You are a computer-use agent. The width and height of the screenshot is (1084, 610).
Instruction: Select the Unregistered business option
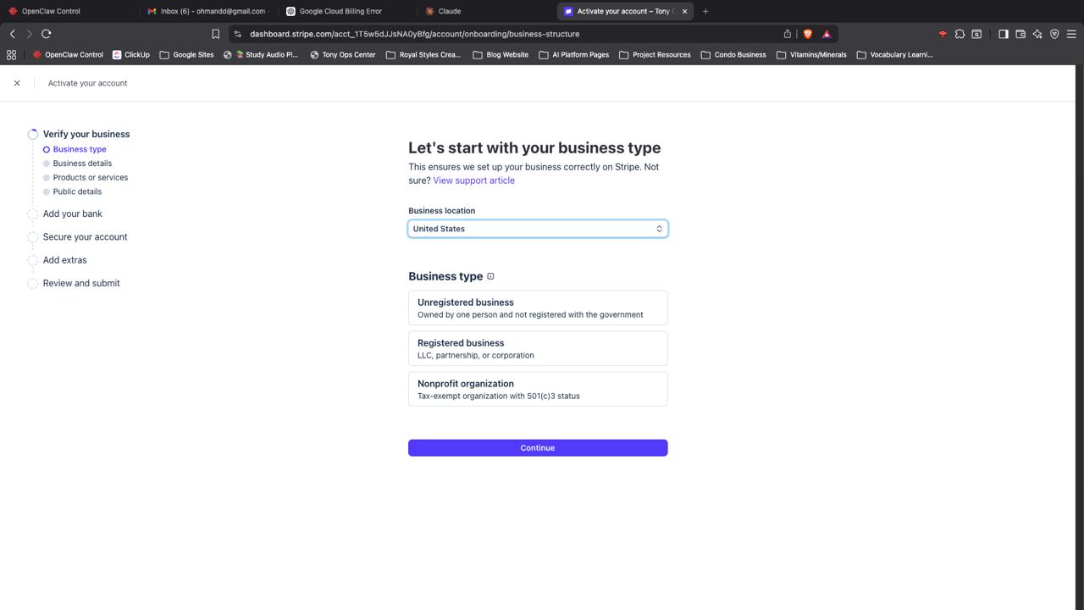[x=537, y=308]
